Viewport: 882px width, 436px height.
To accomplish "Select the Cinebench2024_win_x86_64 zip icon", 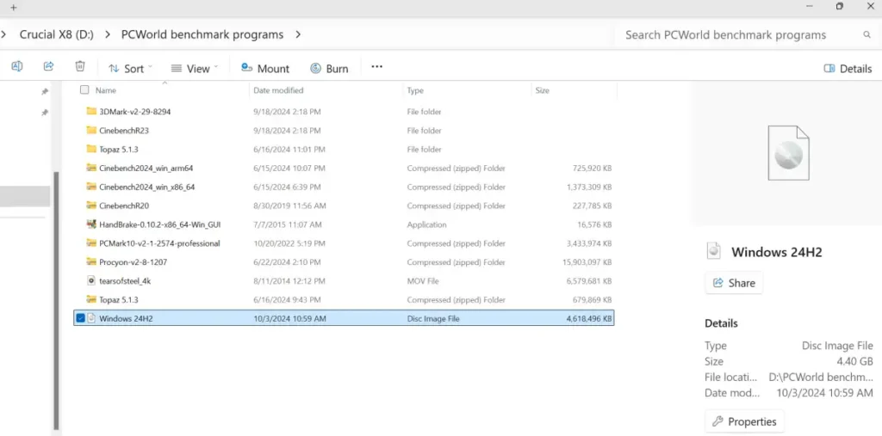I will (x=91, y=187).
